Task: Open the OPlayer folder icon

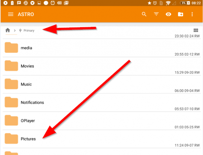Action: click(11, 120)
